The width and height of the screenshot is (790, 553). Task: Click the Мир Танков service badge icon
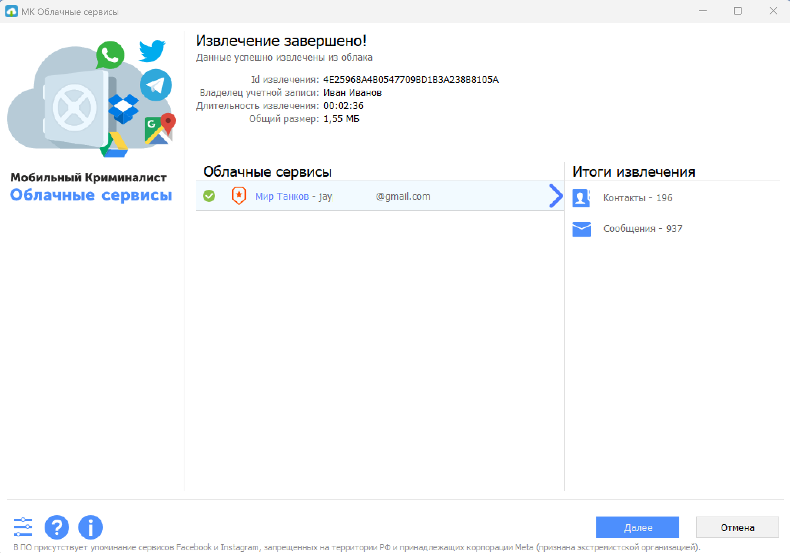coord(239,196)
